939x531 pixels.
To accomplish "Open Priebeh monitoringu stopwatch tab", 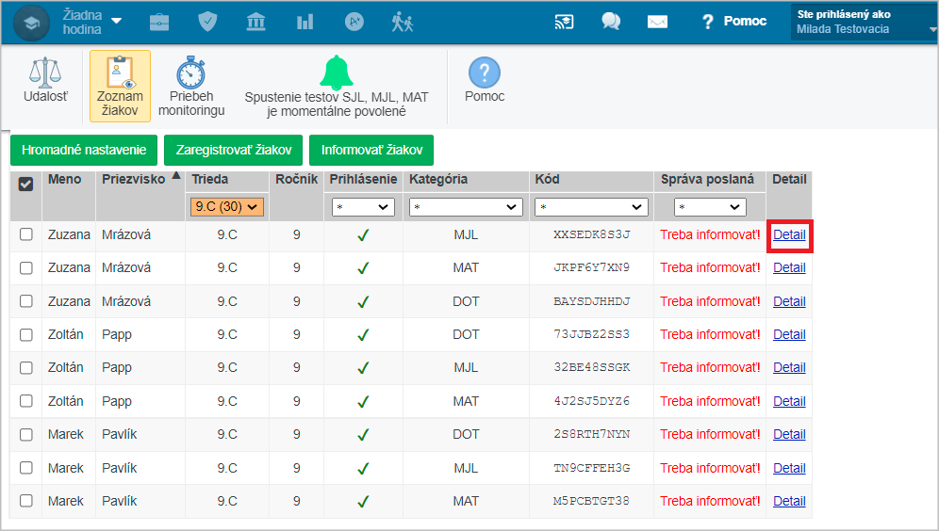I will click(191, 86).
